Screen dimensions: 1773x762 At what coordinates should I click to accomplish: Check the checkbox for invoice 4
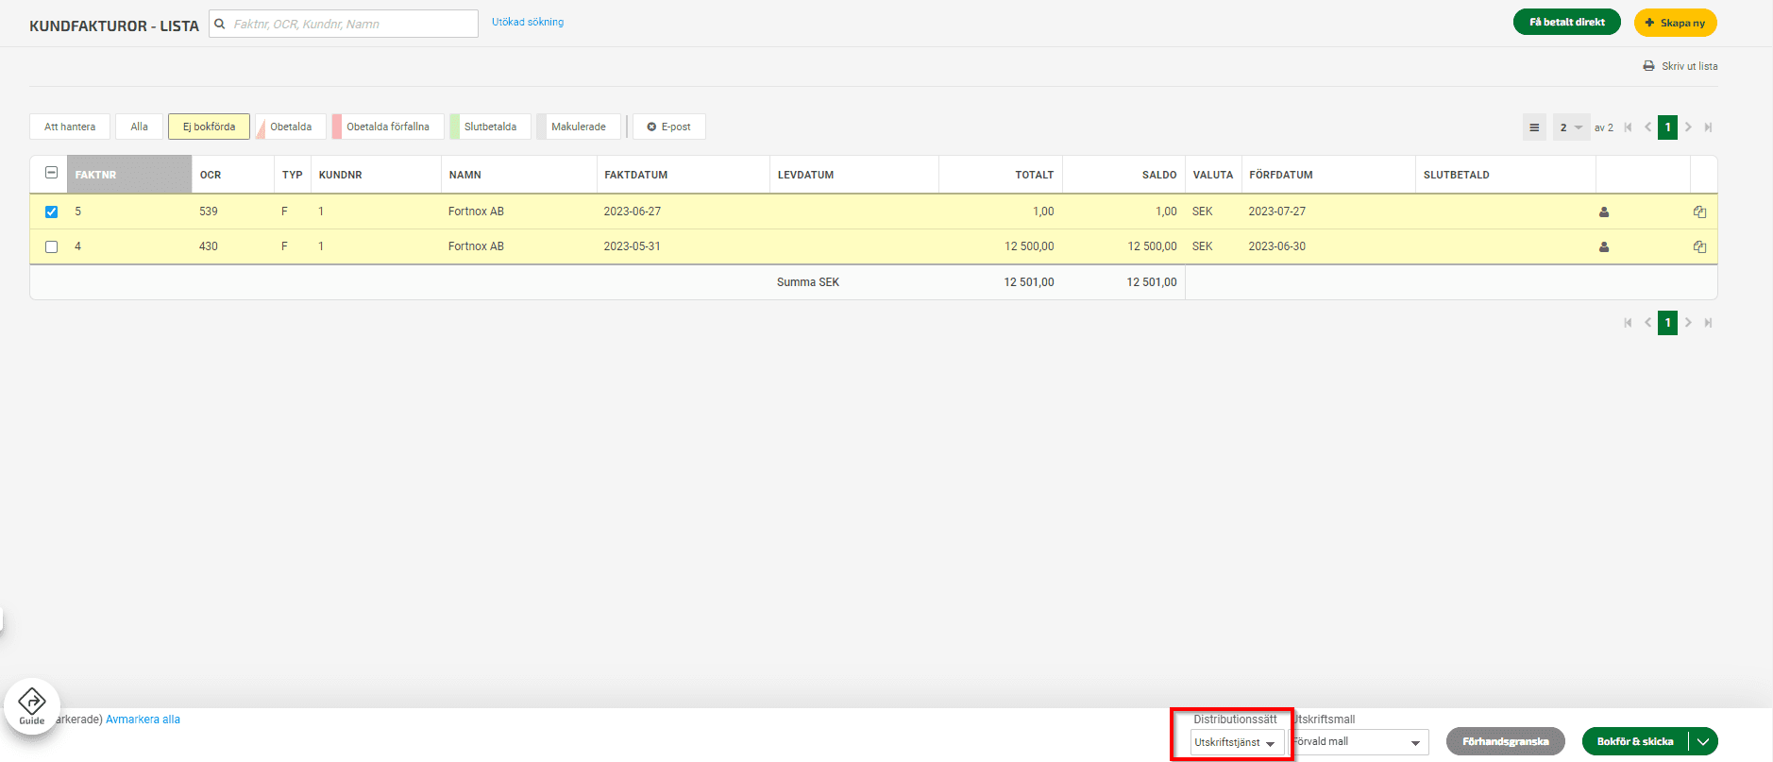(52, 247)
